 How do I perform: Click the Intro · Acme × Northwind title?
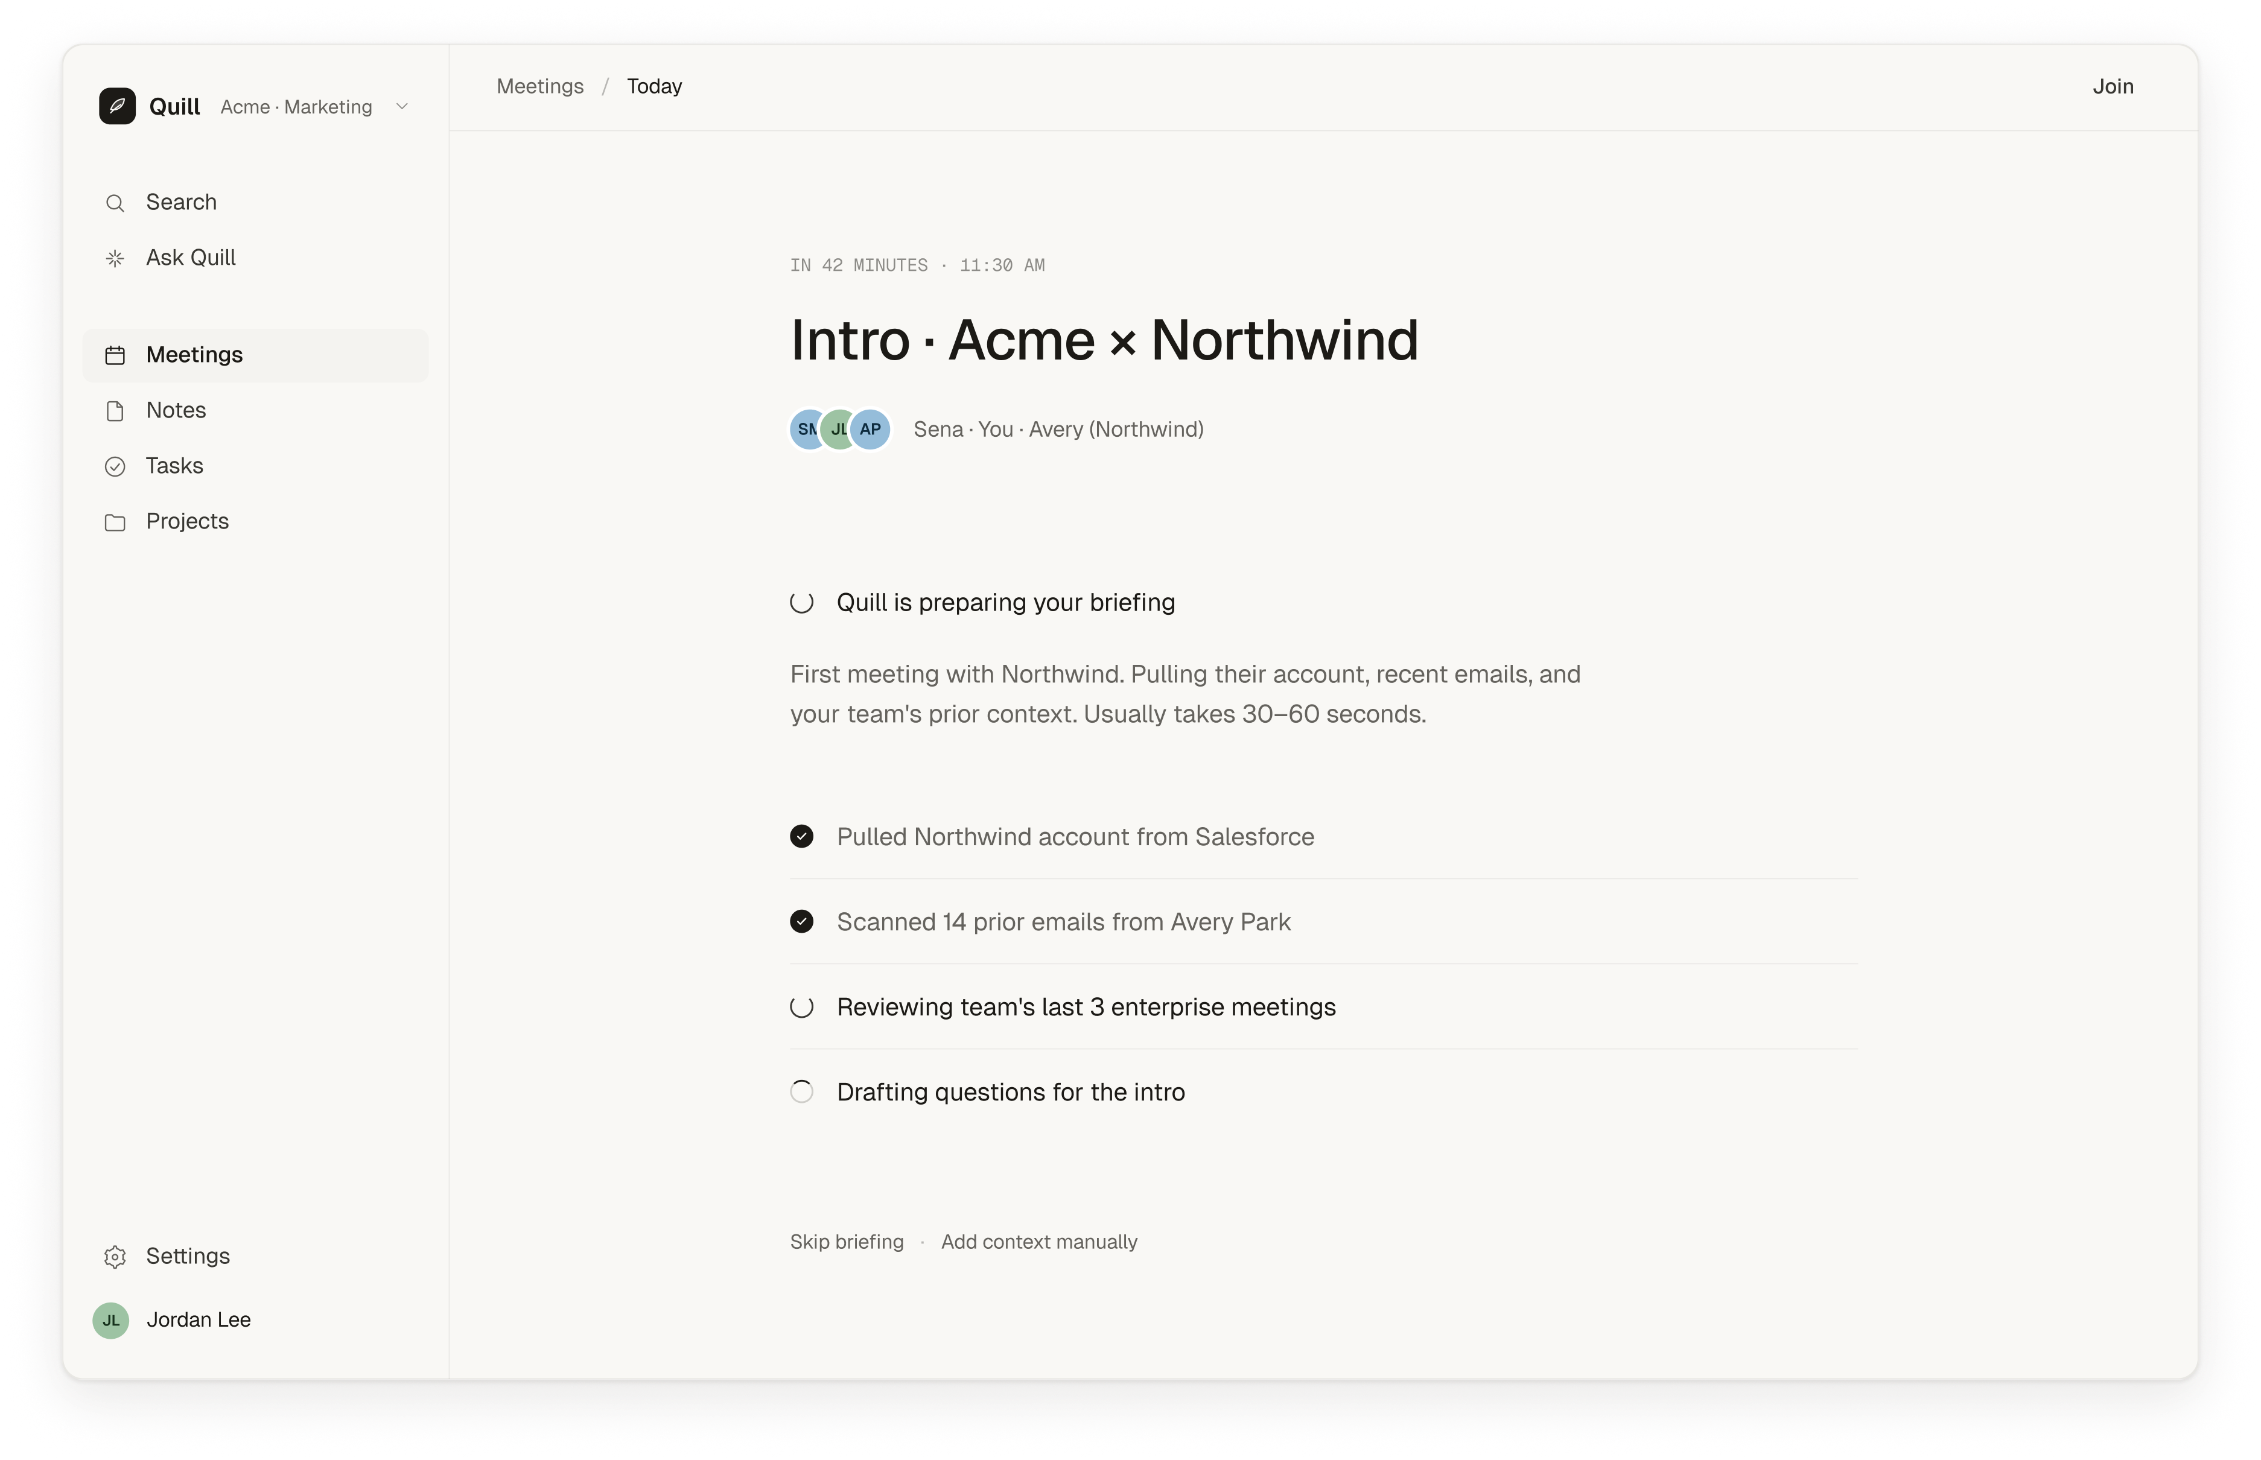(x=1104, y=340)
